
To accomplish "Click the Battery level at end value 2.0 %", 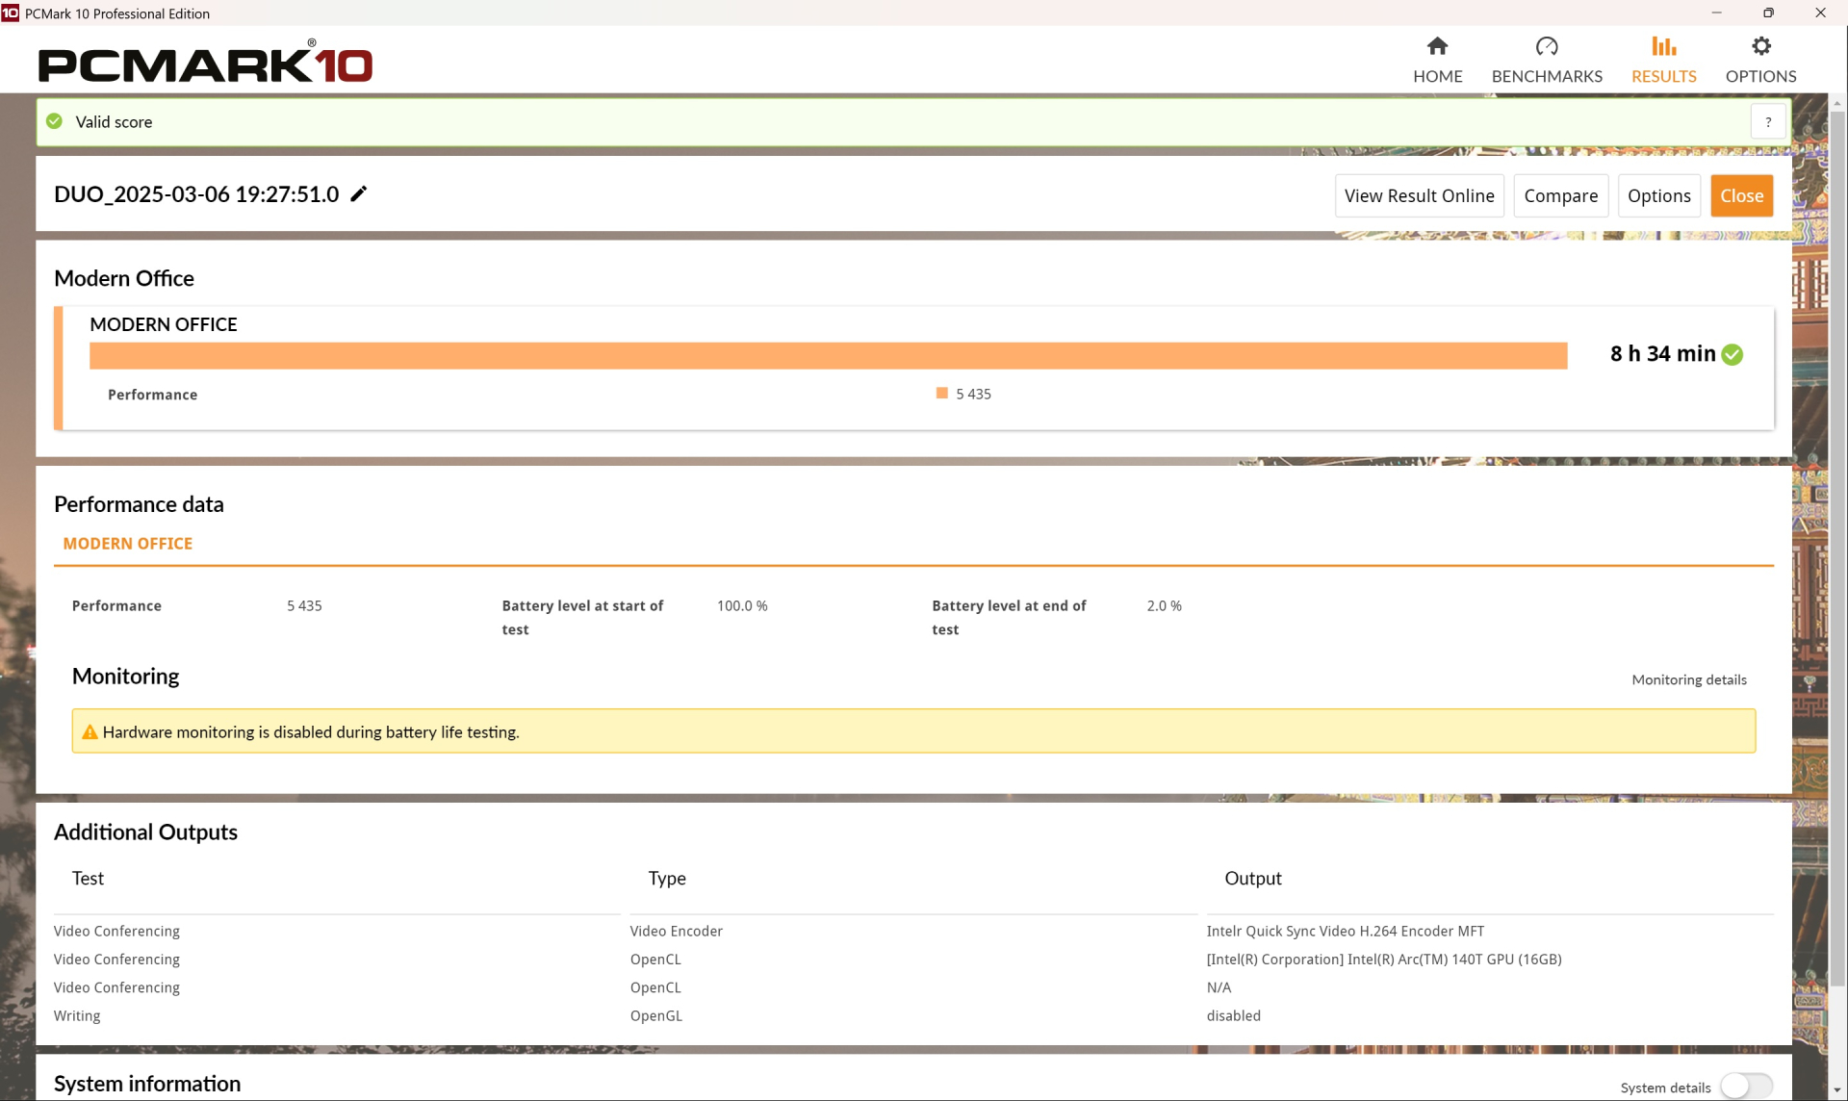I will [x=1164, y=606].
